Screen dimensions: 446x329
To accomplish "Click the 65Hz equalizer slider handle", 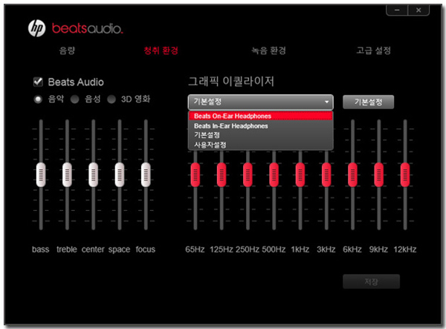I will (x=195, y=175).
